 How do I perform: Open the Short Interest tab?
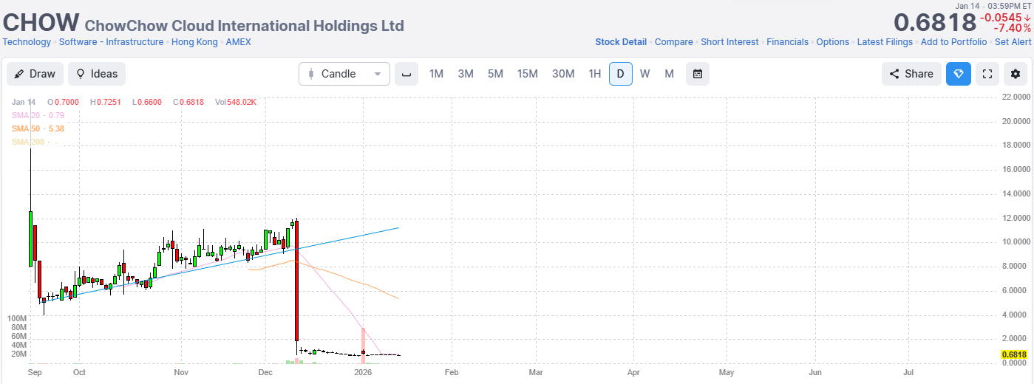[729, 42]
